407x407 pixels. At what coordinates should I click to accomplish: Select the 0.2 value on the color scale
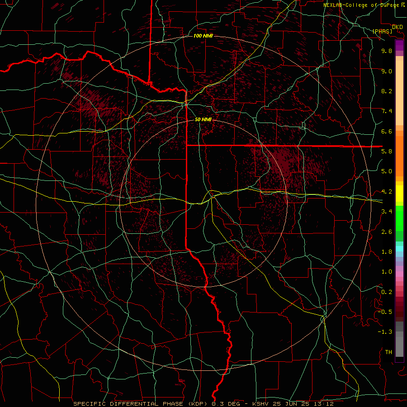(x=387, y=292)
